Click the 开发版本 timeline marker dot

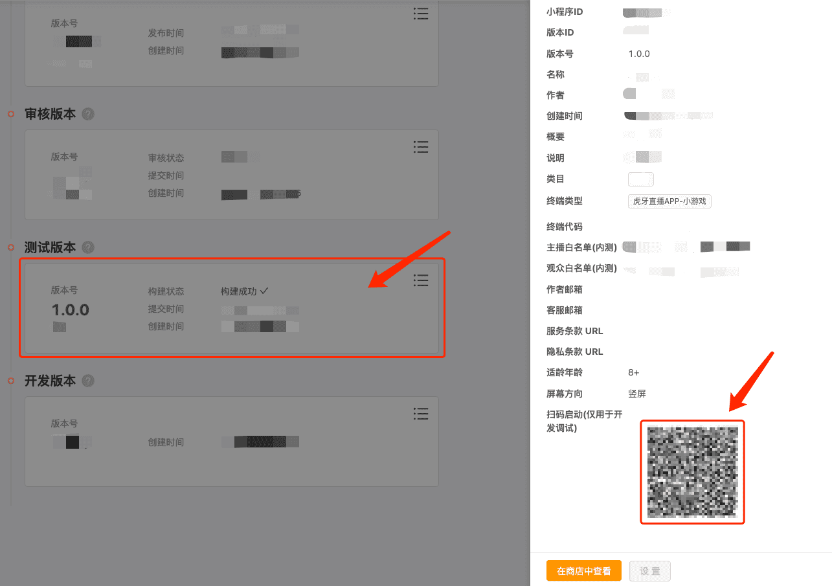click(10, 381)
